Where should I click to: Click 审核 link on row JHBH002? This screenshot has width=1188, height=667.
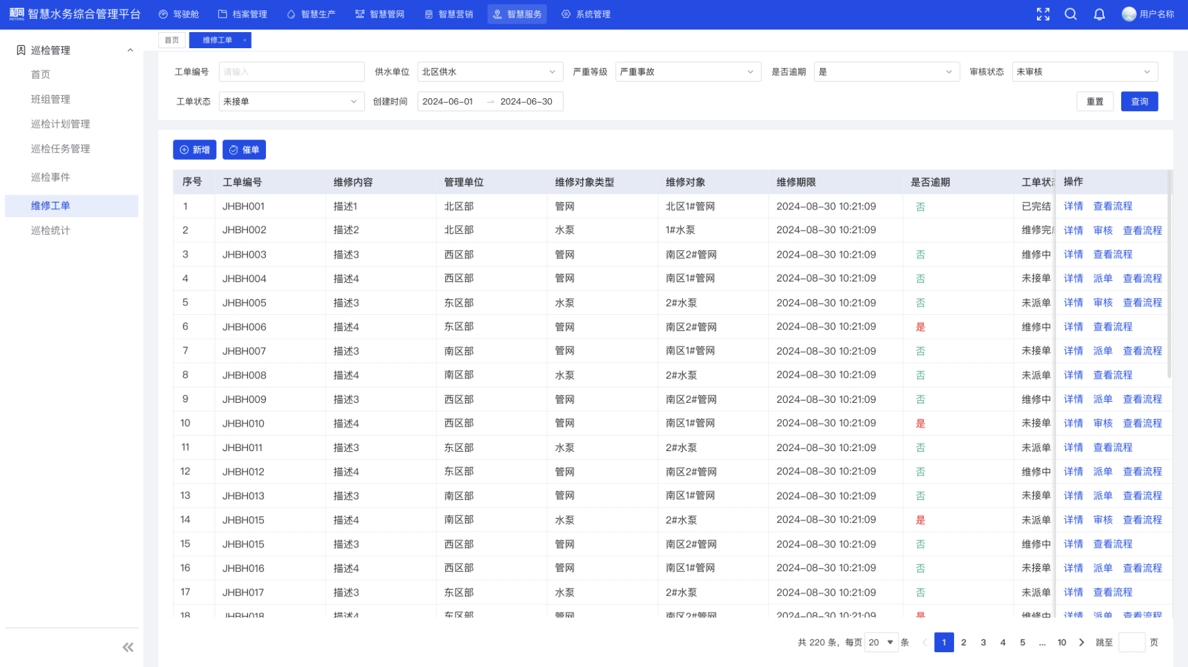[x=1103, y=230]
